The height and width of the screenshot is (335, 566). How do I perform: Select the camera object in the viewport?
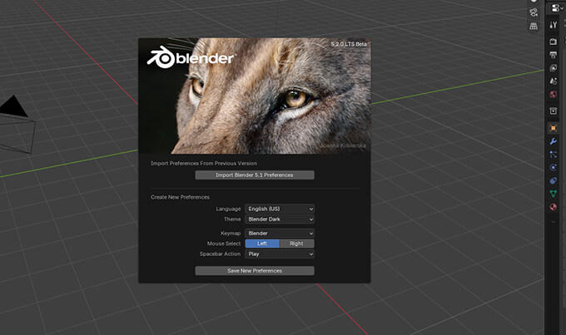(x=17, y=125)
